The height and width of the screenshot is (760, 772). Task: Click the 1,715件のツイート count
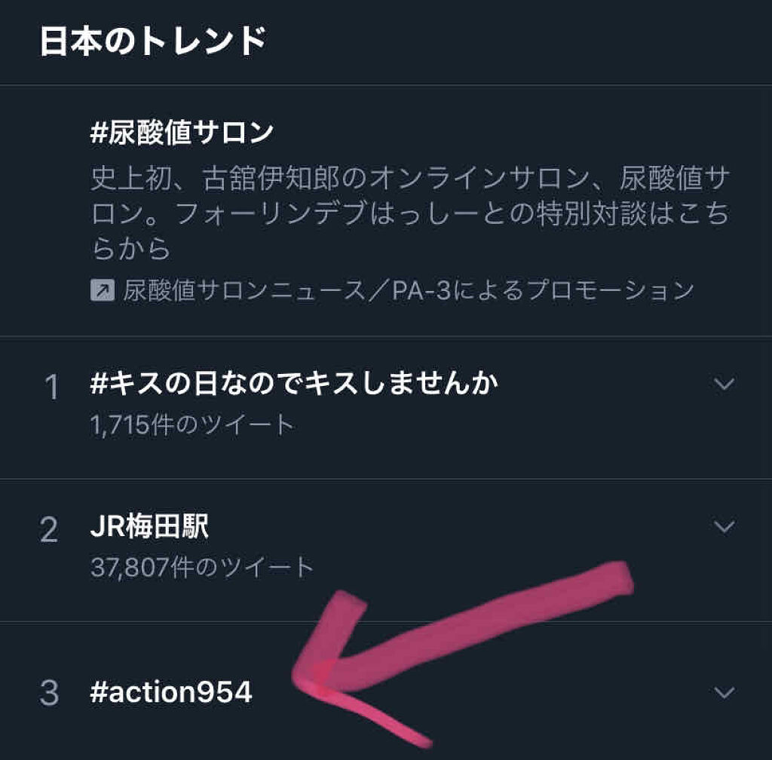coord(191,425)
